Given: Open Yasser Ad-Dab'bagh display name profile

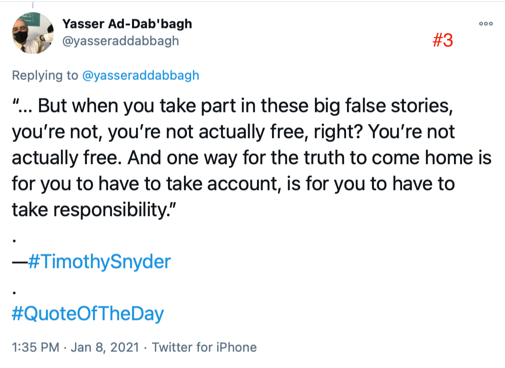Looking at the screenshot, I should 127,23.
